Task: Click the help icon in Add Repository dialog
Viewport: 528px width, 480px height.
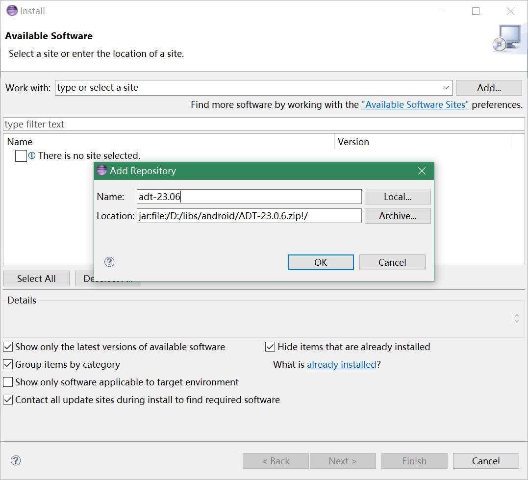Action: 110,262
